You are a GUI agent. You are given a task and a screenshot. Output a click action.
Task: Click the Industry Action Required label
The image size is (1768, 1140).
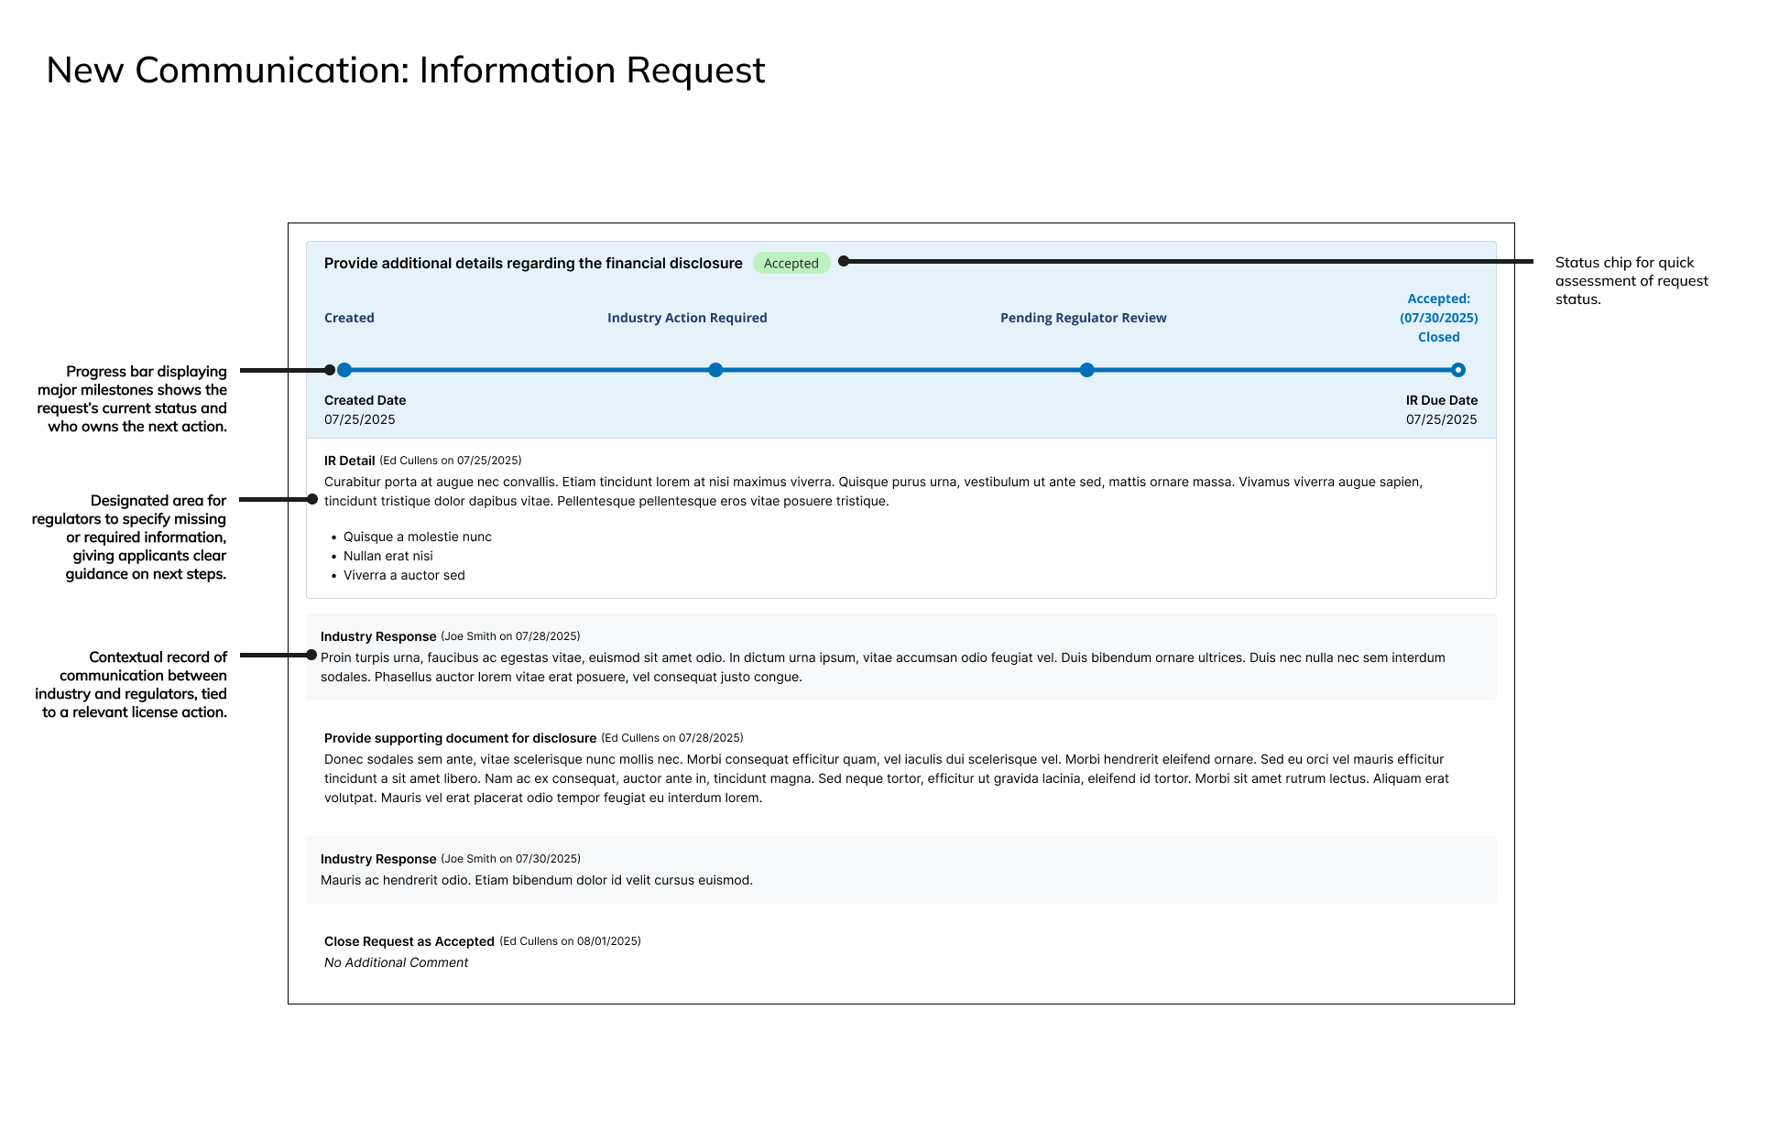click(x=687, y=318)
